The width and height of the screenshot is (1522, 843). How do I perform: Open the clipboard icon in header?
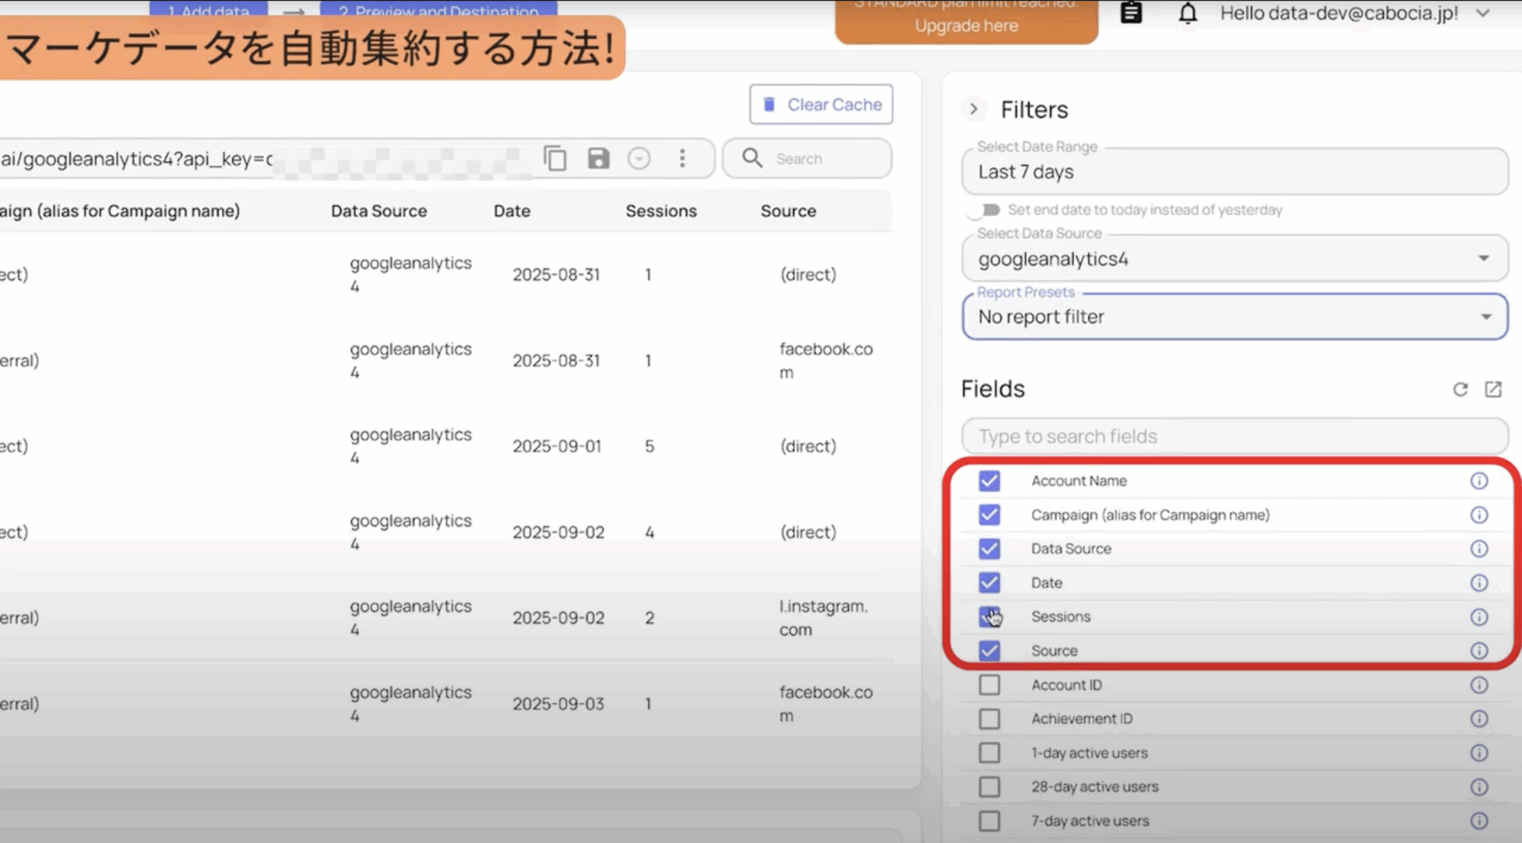(x=1131, y=13)
